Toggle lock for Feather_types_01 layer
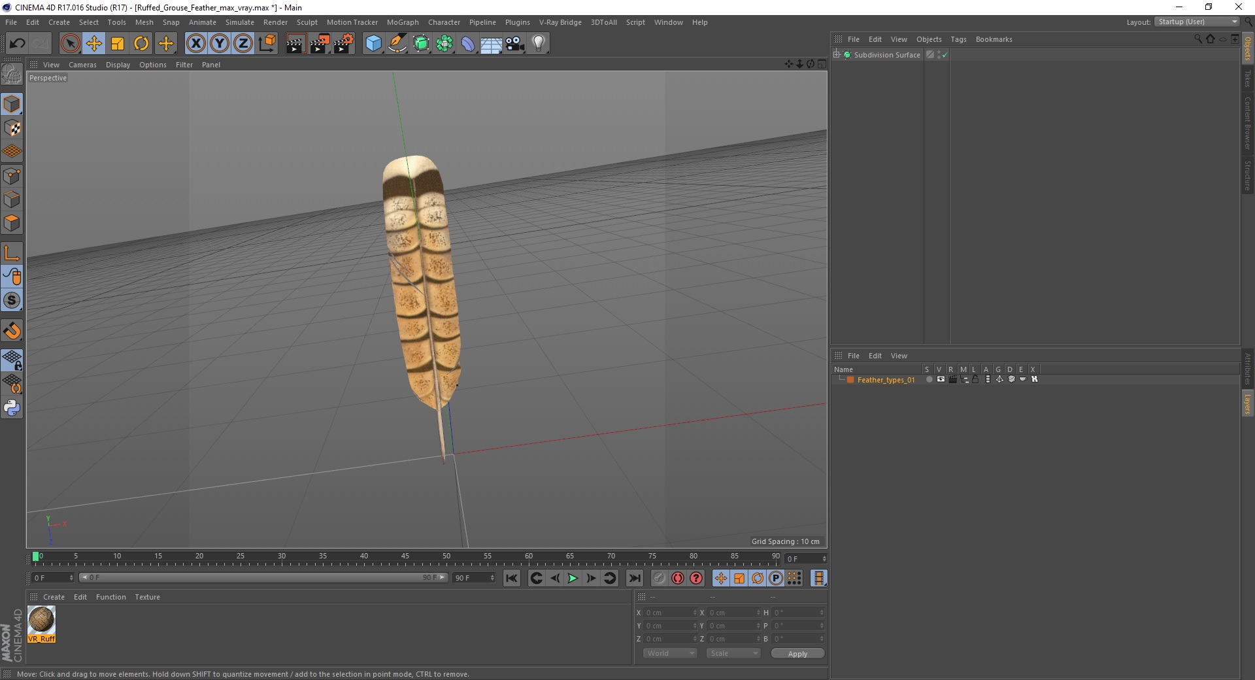Screen dimensions: 1255x680 click(975, 379)
